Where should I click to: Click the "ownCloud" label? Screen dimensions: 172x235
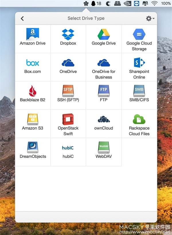click(104, 128)
